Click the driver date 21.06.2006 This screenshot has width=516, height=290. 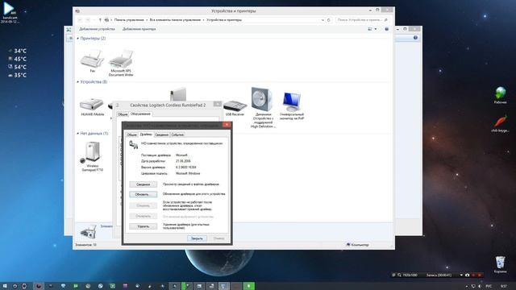coord(183,161)
